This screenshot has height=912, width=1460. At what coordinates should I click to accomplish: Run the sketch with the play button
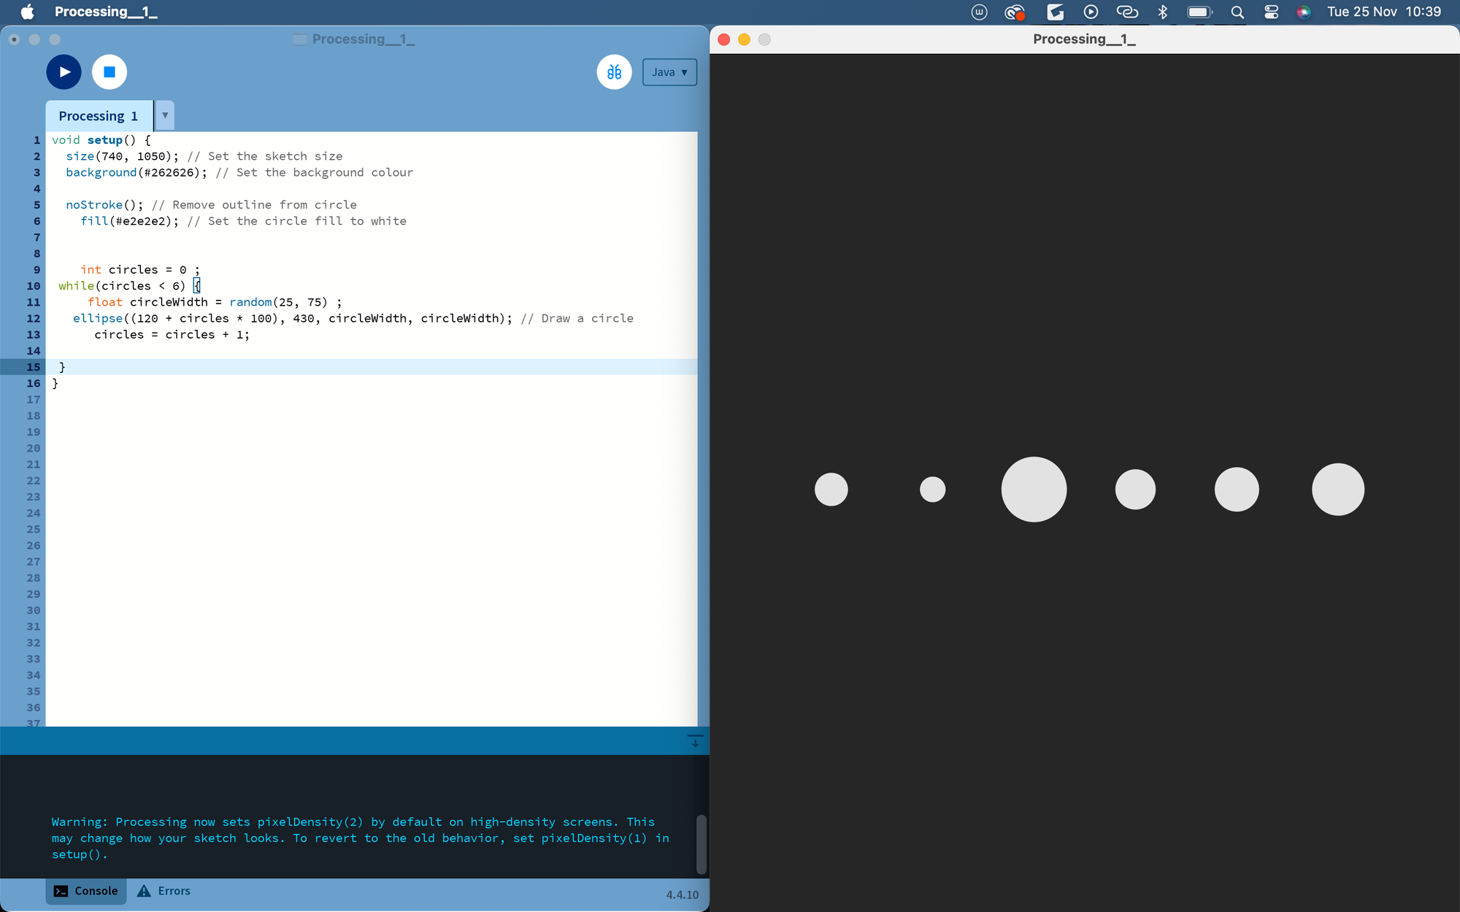point(64,72)
